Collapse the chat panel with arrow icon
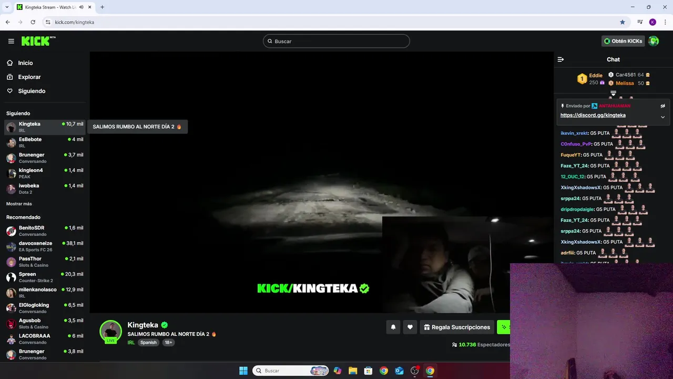The width and height of the screenshot is (673, 379). (x=560, y=59)
